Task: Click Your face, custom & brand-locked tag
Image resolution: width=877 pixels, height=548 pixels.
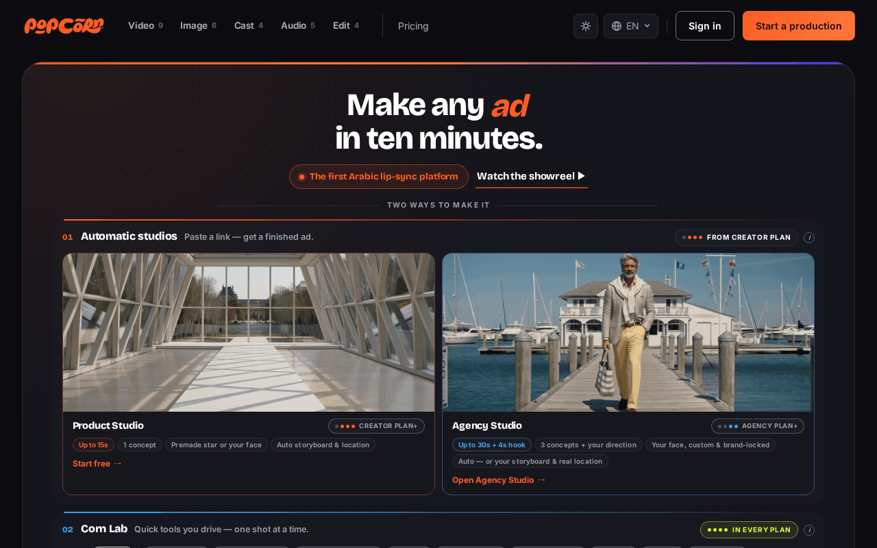Action: click(x=711, y=445)
